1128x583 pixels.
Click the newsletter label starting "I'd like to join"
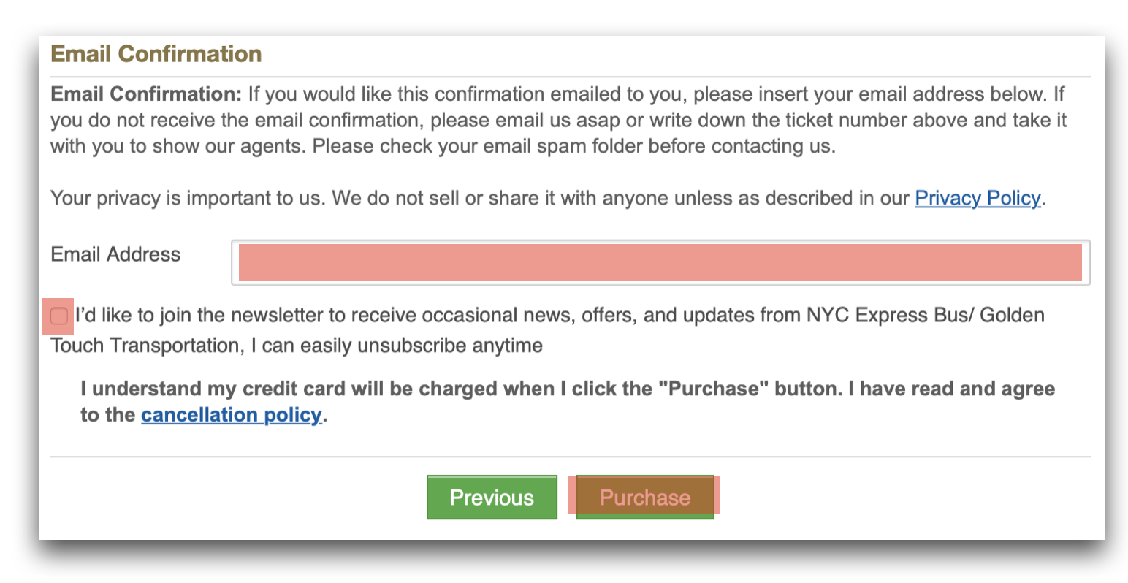click(547, 330)
